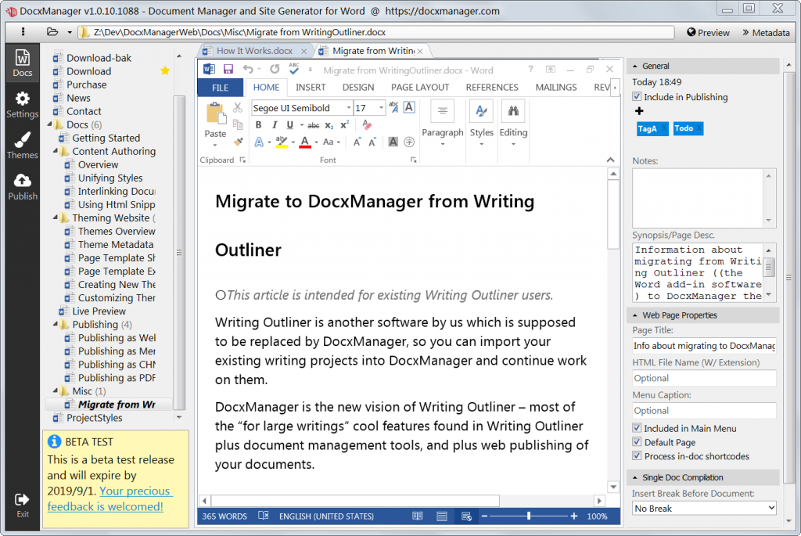Open the Themes brush panel

point(23,146)
